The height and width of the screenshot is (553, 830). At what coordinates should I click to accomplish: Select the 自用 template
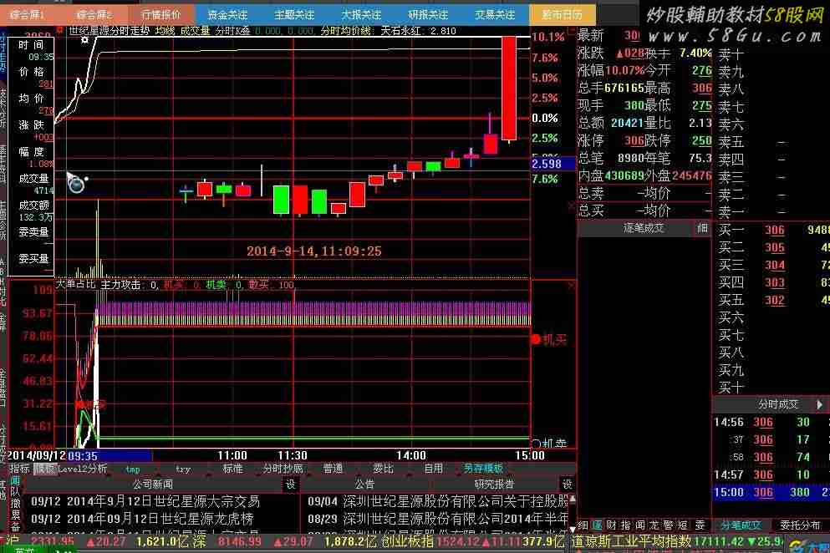434,469
